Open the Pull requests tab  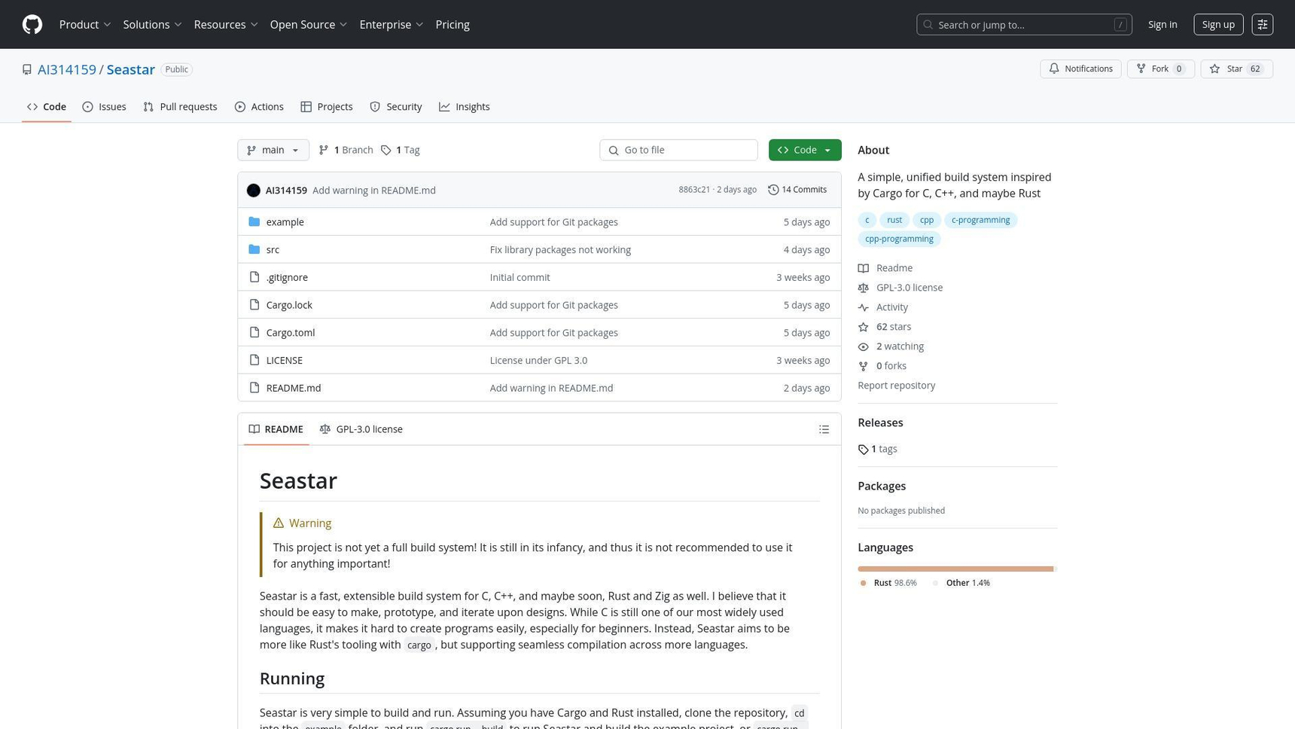[x=180, y=107]
